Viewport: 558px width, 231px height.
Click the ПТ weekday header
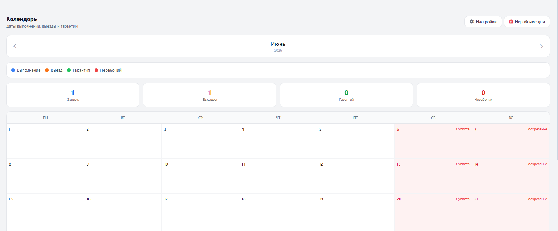click(x=356, y=118)
